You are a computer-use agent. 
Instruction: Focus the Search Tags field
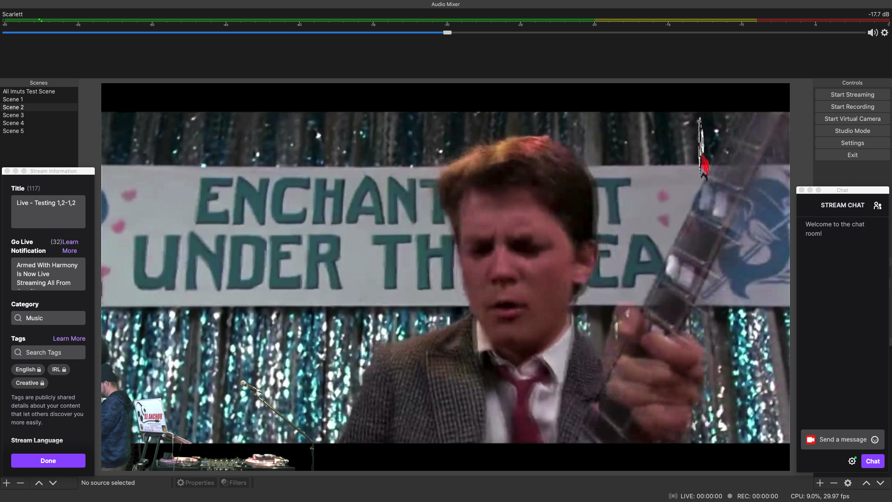pos(48,352)
